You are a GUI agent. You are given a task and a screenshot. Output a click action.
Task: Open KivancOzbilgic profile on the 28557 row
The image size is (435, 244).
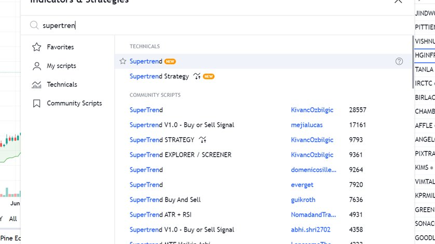(312, 110)
